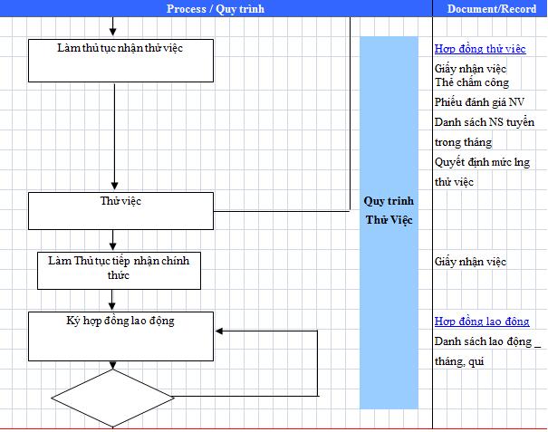Image resolution: width=548 pixels, height=432 pixels.
Task: Select 'Giấy nhận việc' above 'Thẻ chấm công'
Action: click(467, 69)
